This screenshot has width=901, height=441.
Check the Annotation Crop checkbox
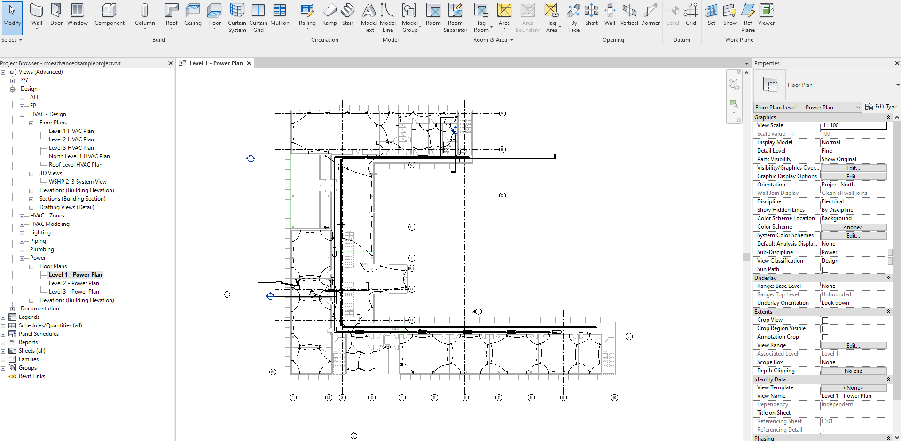click(x=825, y=337)
